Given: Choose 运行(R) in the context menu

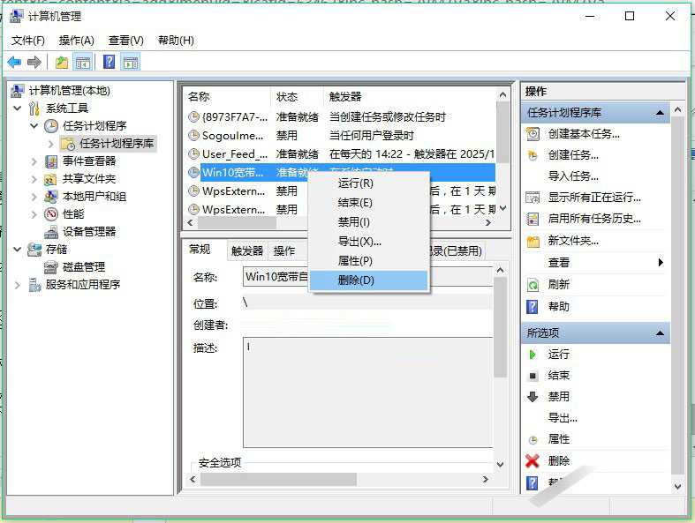Looking at the screenshot, I should coord(369,183).
